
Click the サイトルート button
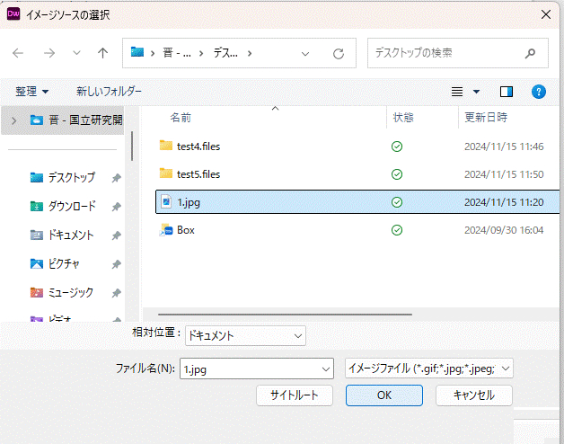tap(294, 395)
